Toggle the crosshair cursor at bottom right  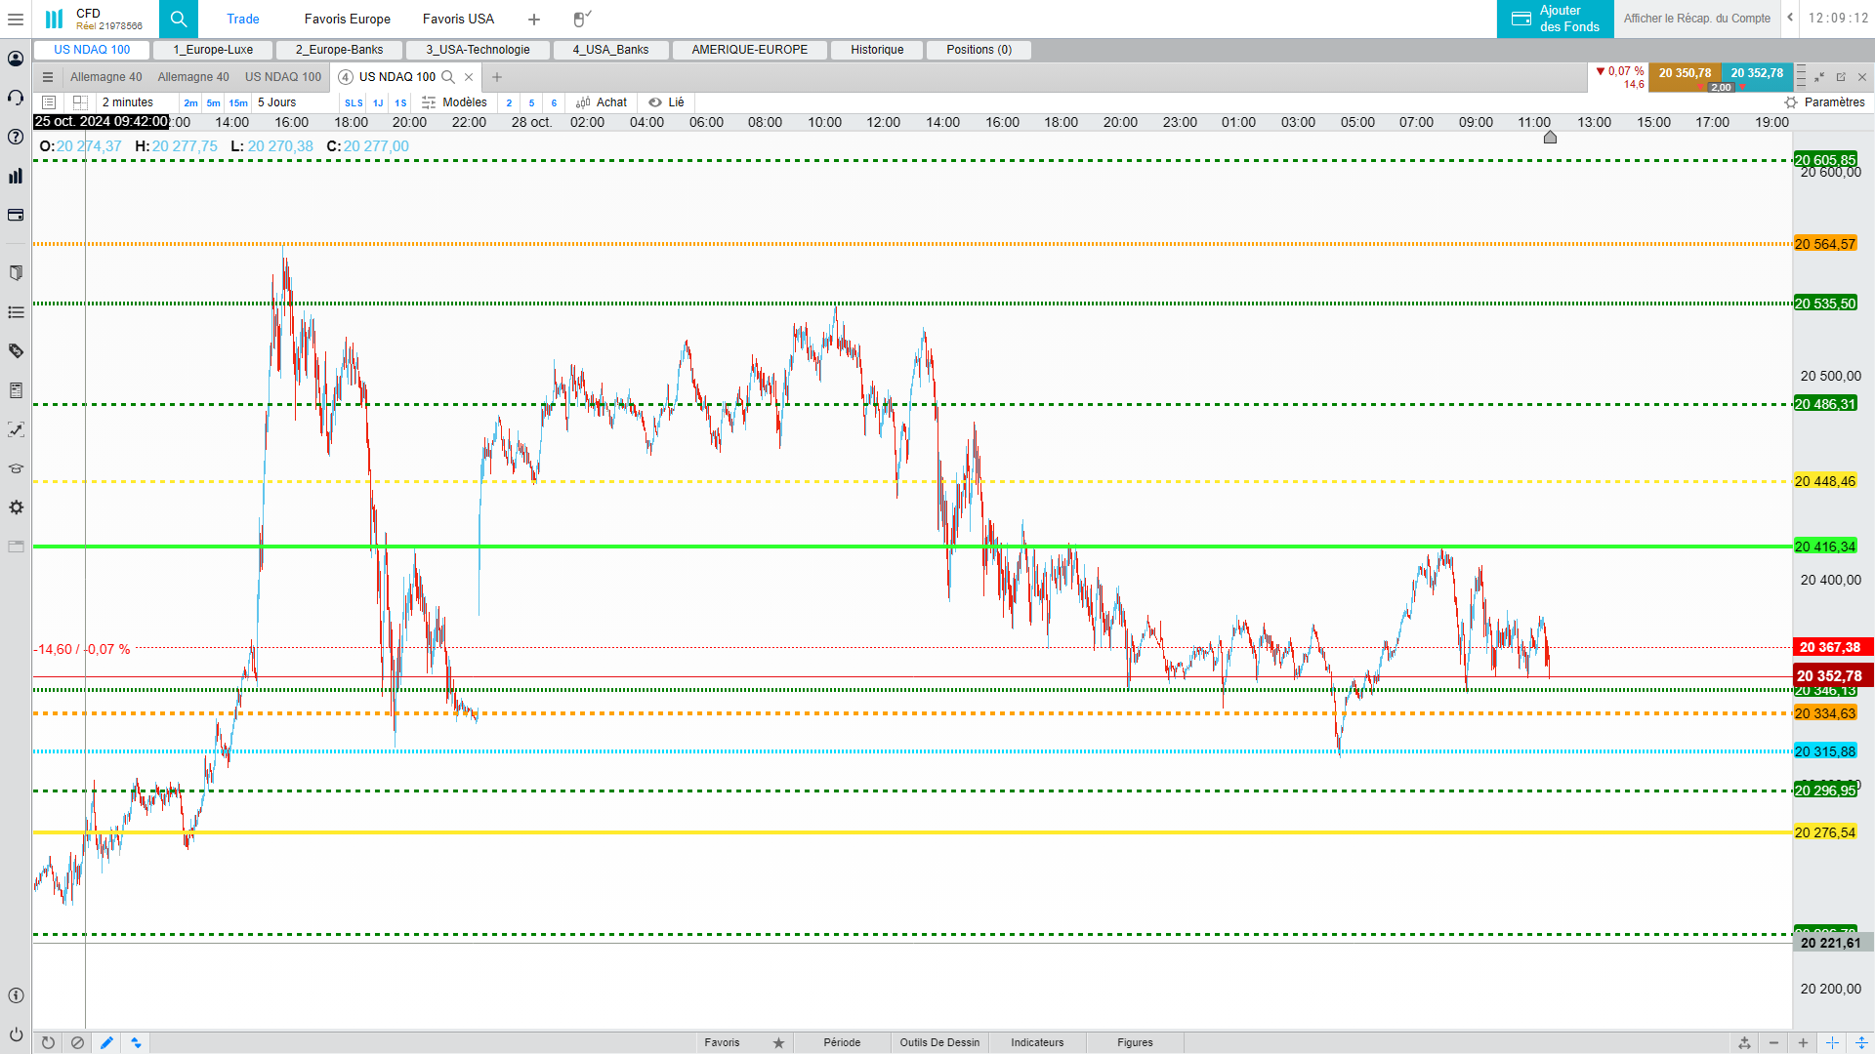pyautogui.click(x=1832, y=1042)
